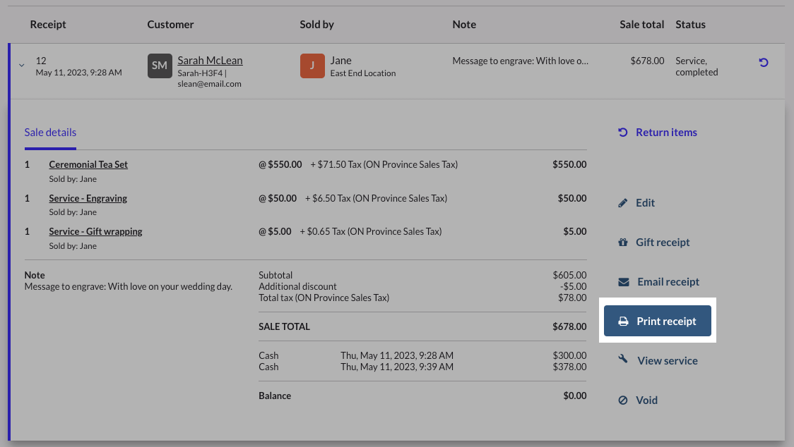This screenshot has width=794, height=447.
Task: Click the Receipt column header
Action: click(x=48, y=25)
